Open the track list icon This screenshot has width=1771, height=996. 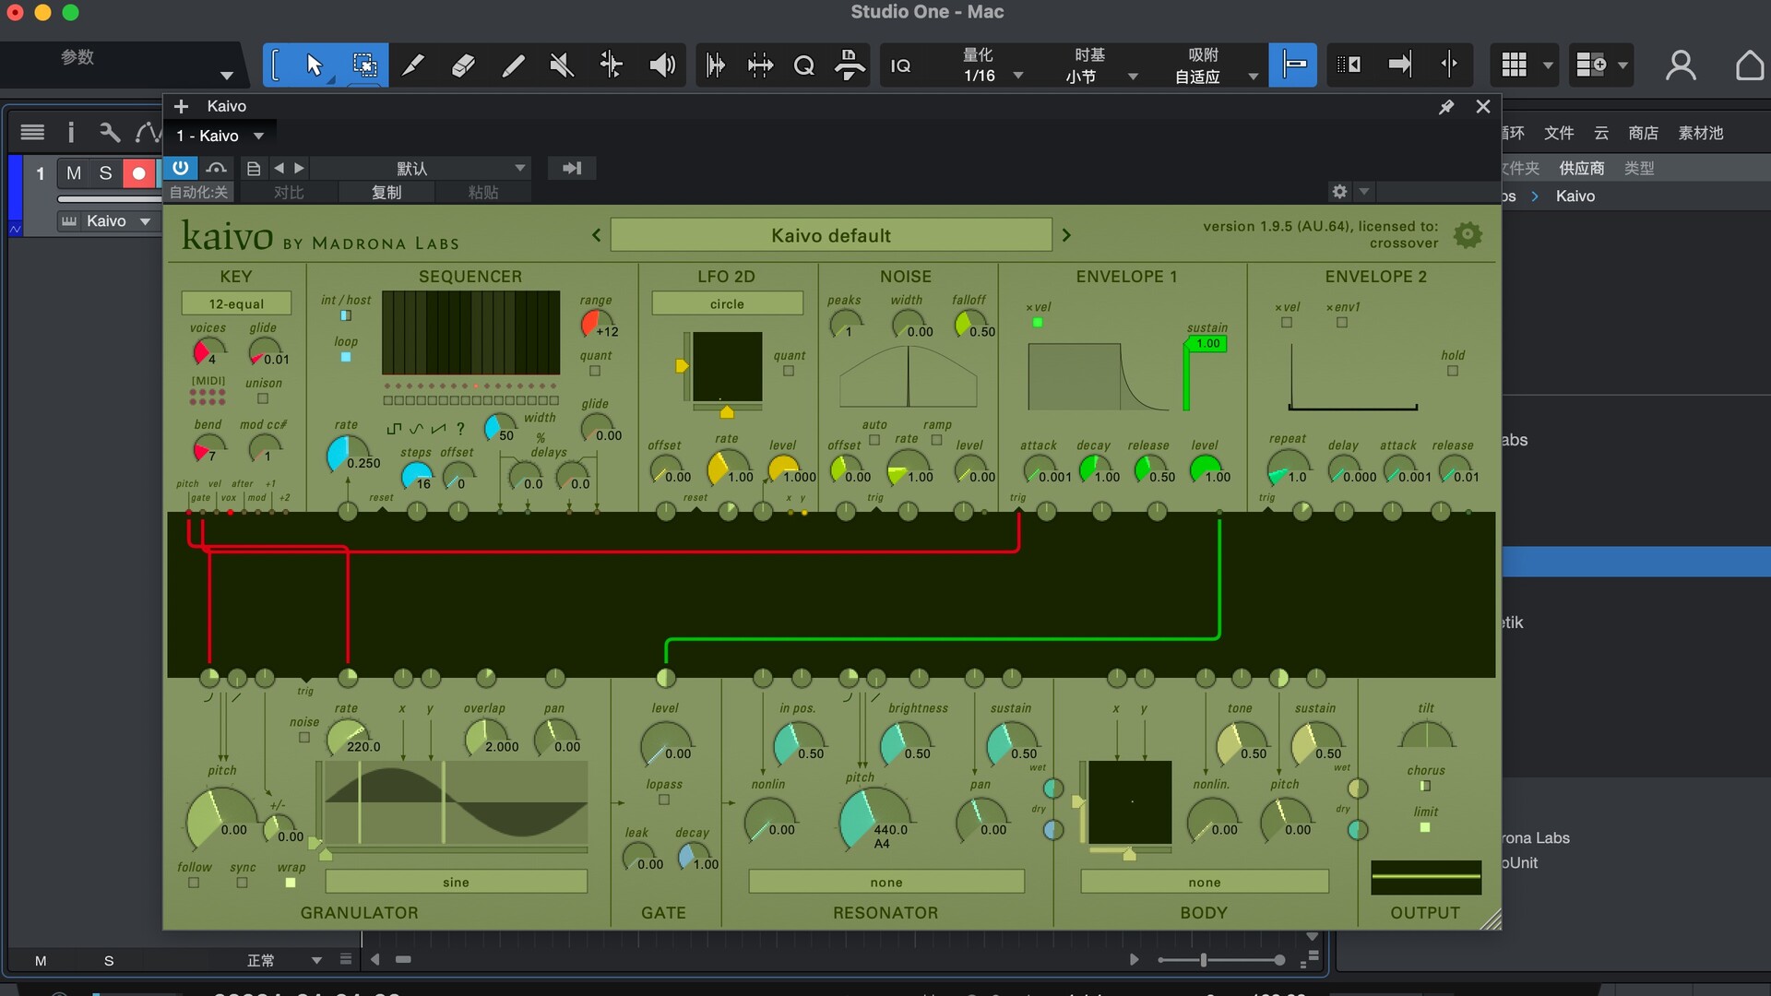(32, 133)
